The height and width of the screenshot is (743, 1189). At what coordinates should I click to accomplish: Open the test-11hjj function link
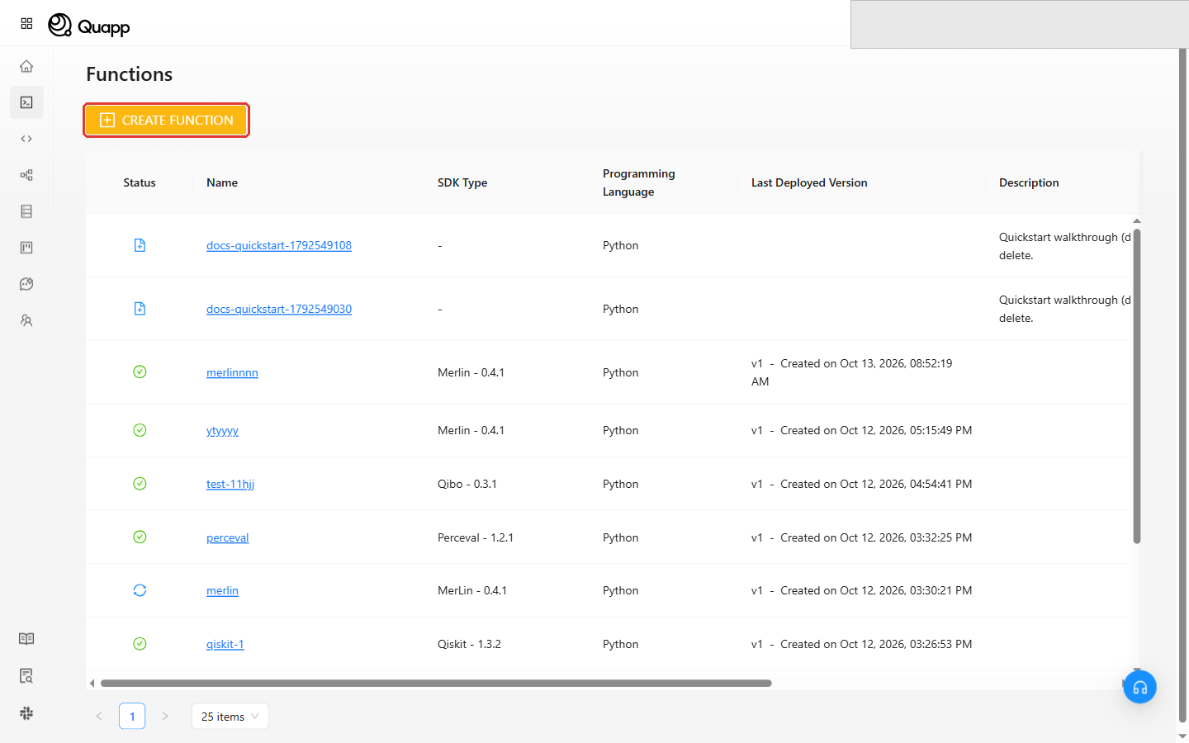coord(230,484)
